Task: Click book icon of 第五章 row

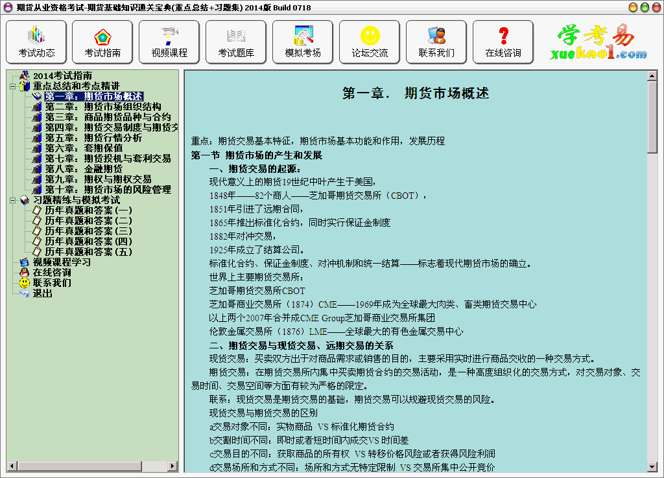Action: [37, 138]
